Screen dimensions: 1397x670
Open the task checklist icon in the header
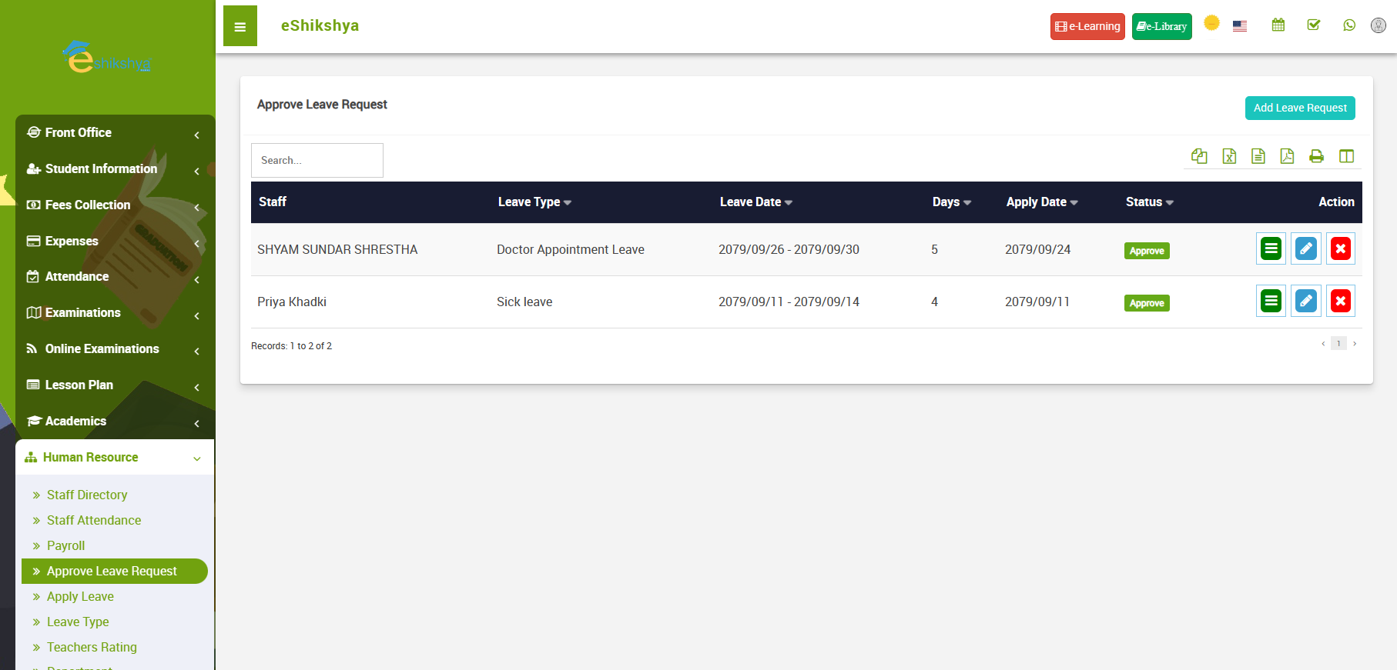pos(1313,25)
